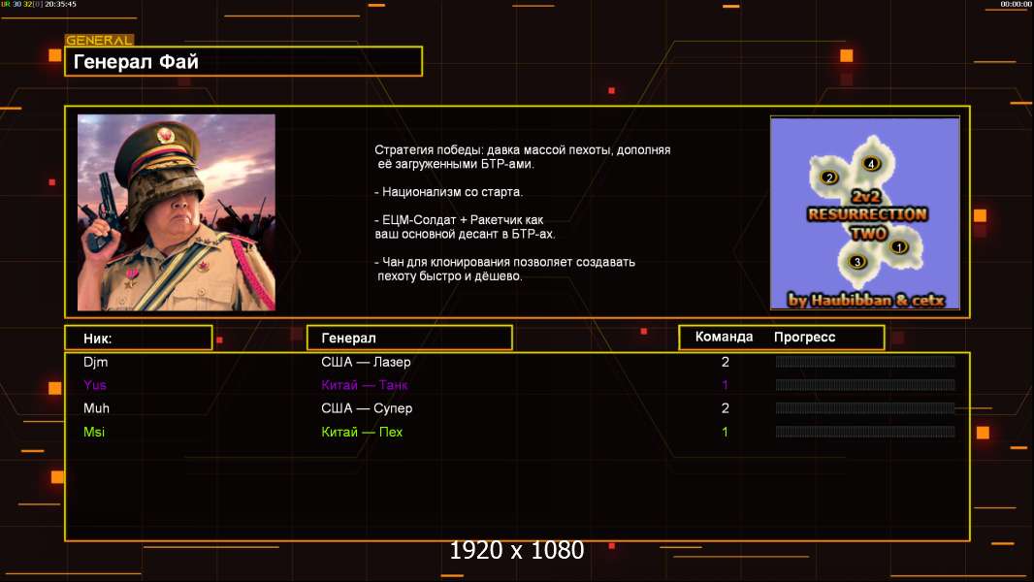This screenshot has width=1034, height=582.
Task: Select player name Yus
Action: [x=95, y=385]
